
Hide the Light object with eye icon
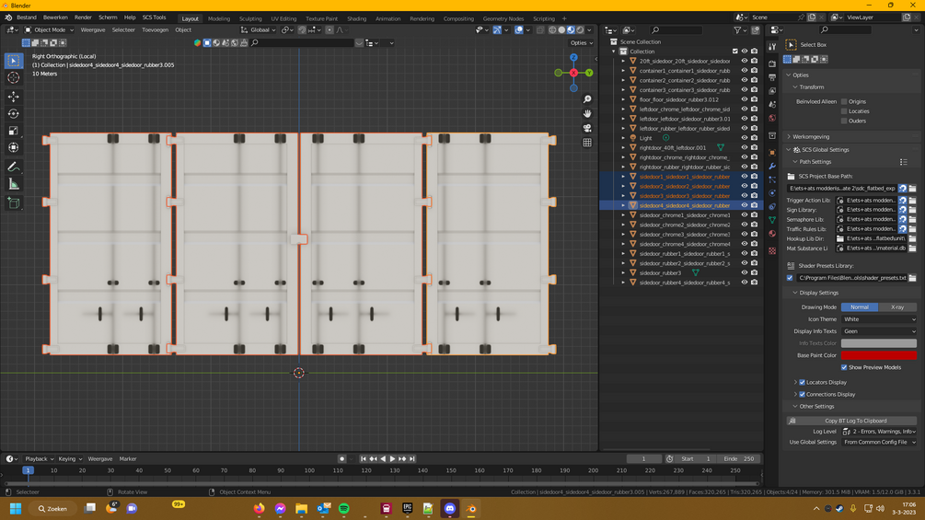coord(745,138)
